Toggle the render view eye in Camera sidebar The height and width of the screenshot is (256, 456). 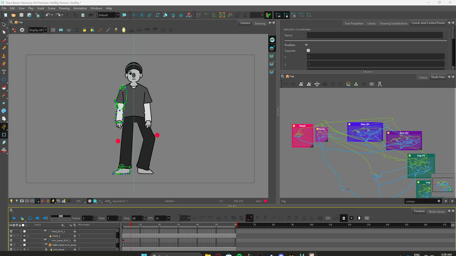(x=272, y=40)
